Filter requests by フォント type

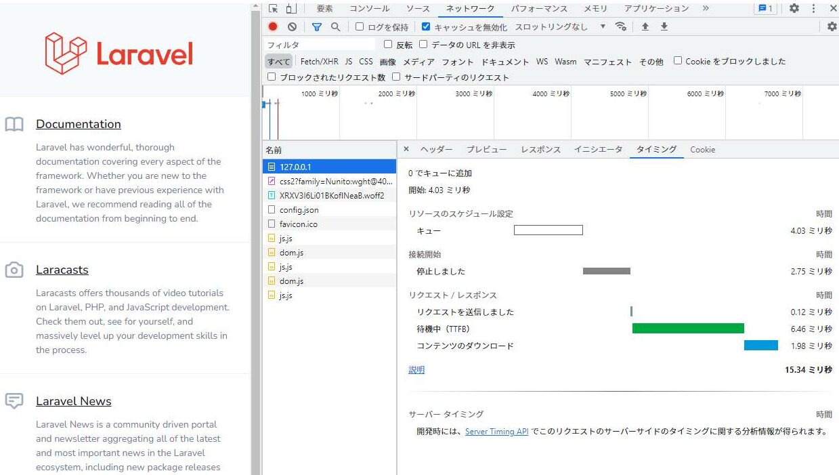point(458,62)
